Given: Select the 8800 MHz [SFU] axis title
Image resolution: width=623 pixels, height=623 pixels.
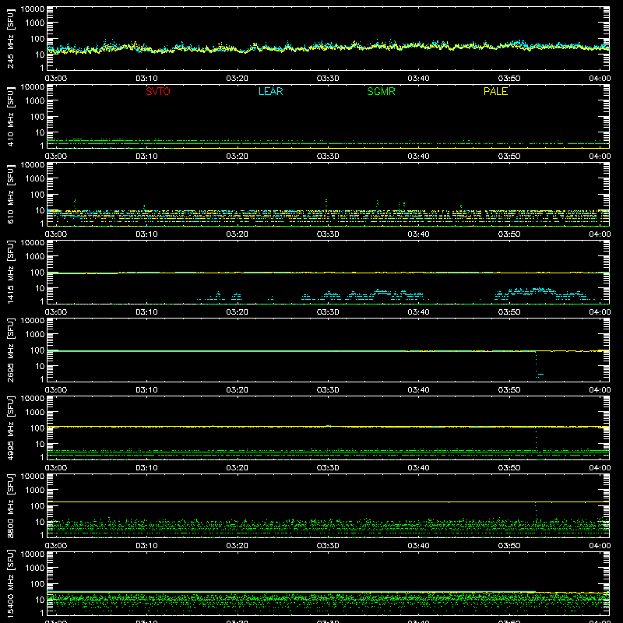Looking at the screenshot, I should [x=11, y=506].
